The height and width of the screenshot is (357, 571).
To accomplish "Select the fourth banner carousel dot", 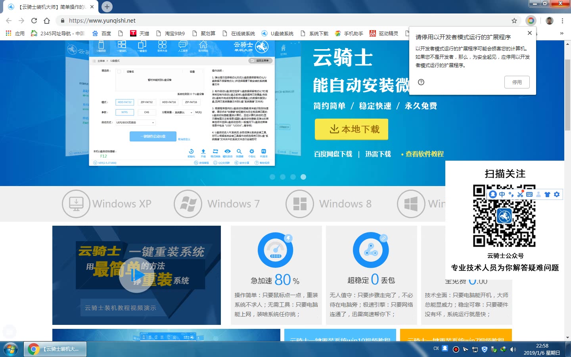I will (x=303, y=177).
